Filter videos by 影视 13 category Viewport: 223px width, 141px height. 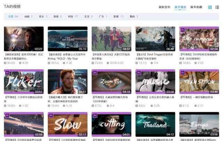118,16
